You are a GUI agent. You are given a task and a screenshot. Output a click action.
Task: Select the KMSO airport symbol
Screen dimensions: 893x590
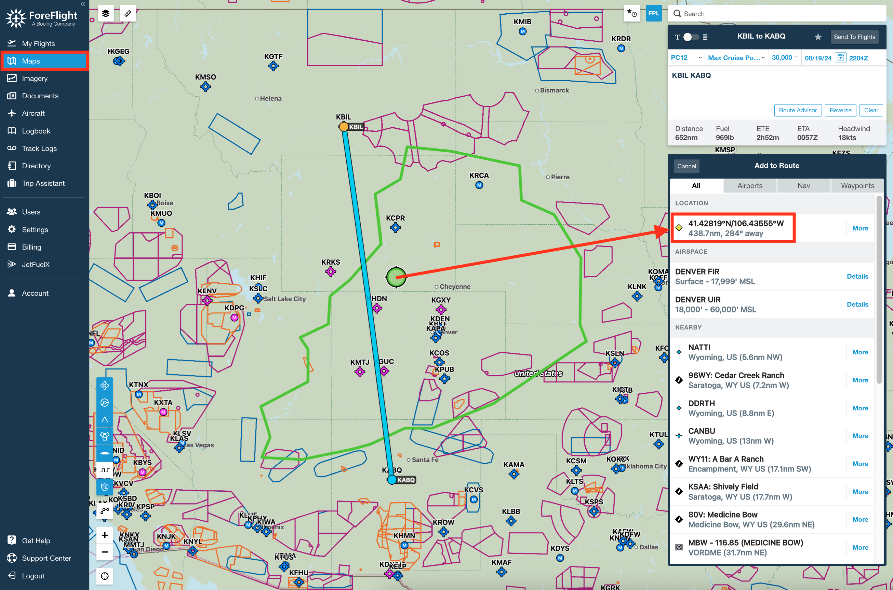click(205, 87)
